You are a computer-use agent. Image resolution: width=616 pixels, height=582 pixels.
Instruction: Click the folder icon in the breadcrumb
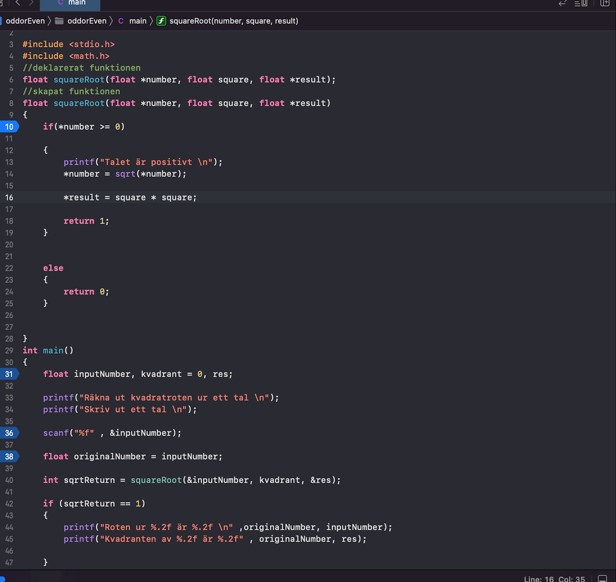coord(59,21)
